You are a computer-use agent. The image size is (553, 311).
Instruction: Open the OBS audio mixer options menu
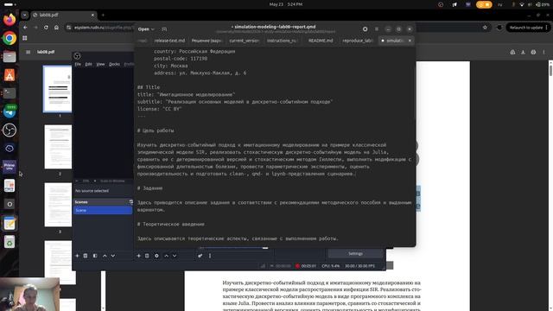tap(210, 256)
